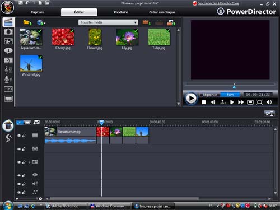Lock the music track
Image resolution: width=280 pixels, height=210 pixels.
(24, 192)
